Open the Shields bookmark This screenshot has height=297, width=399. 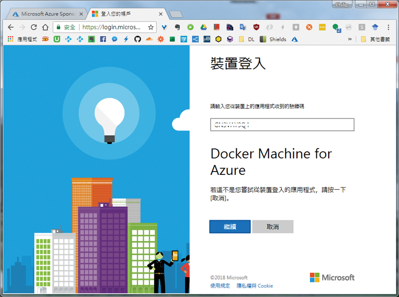tap(273, 39)
